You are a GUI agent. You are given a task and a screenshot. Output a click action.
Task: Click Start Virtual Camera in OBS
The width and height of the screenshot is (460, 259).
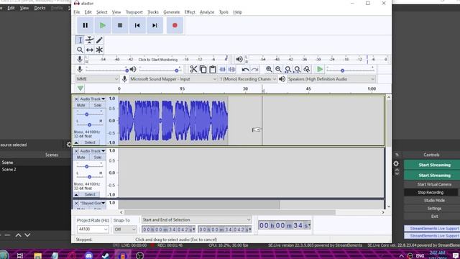[434, 184]
